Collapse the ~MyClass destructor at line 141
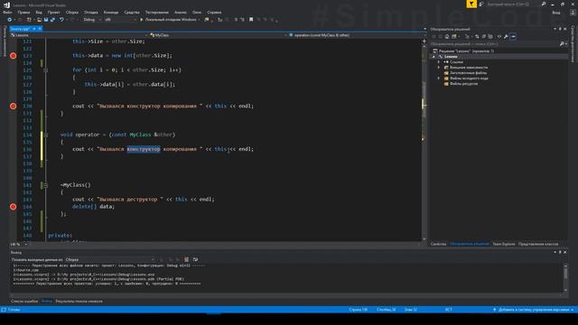The width and height of the screenshot is (578, 325). 46,185
